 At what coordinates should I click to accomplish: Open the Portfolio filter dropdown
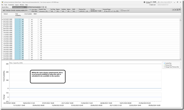[x=64, y=11]
